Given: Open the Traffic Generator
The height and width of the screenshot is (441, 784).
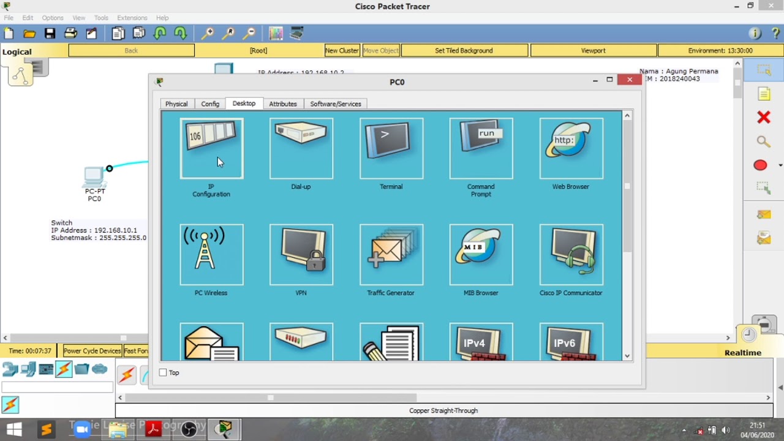Looking at the screenshot, I should click(x=391, y=255).
